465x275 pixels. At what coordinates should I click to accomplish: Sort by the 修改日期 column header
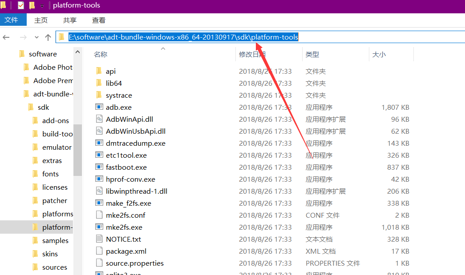[x=252, y=55]
